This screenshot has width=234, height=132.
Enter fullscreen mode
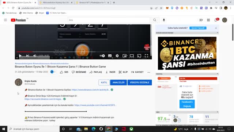click(146, 56)
